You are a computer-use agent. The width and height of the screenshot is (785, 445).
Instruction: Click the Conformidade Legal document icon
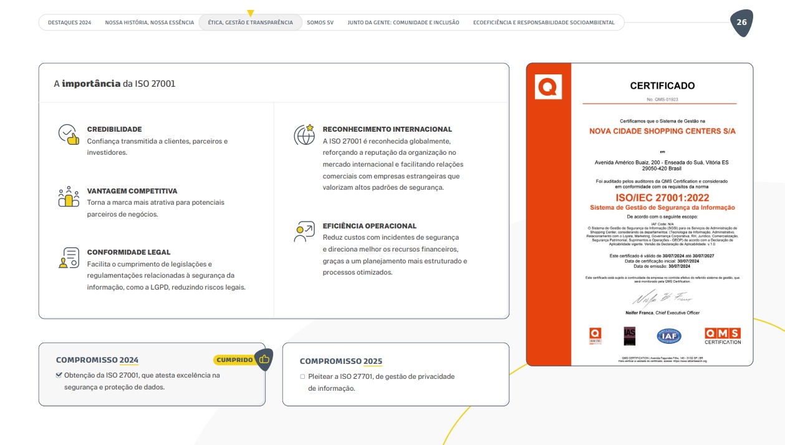(69, 258)
